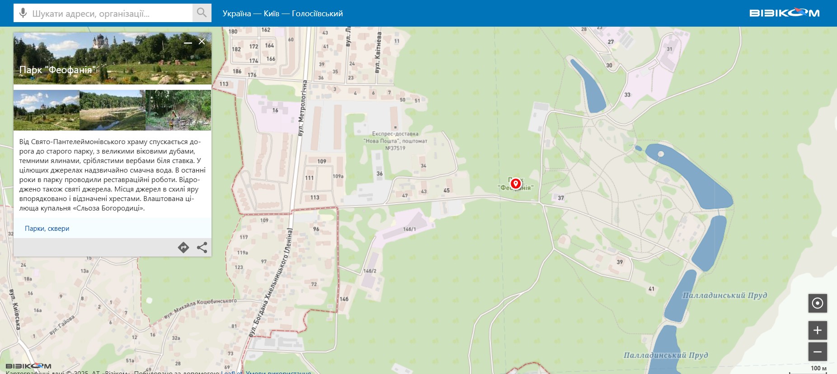Open the middle pond photo thumbnail
Image resolution: width=837 pixels, height=374 pixels.
coord(113,110)
